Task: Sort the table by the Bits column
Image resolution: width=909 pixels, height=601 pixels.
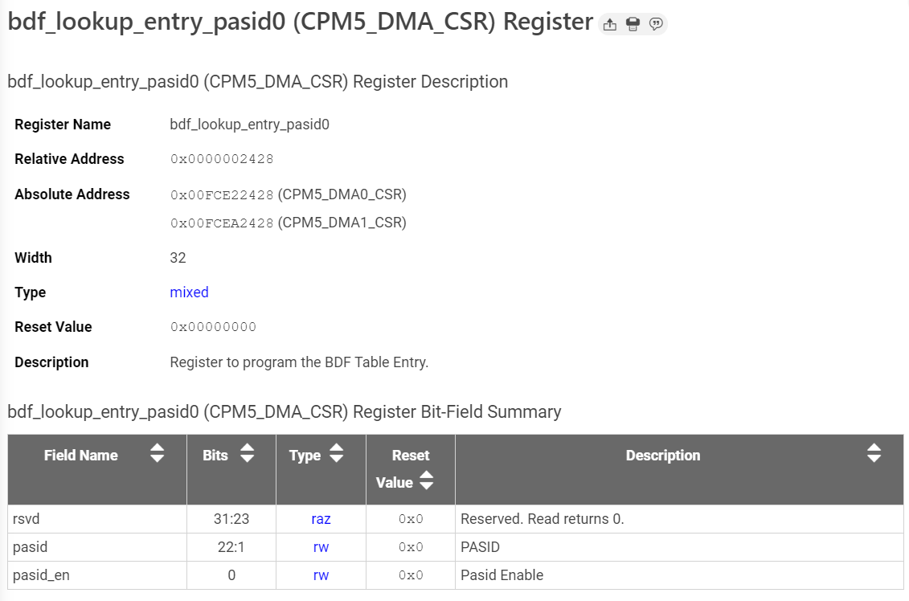Action: (x=246, y=455)
